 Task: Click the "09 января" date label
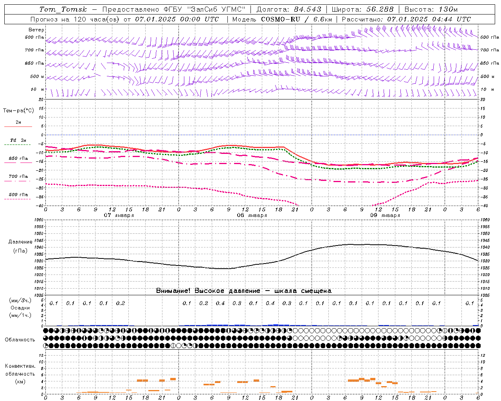click(x=385, y=215)
